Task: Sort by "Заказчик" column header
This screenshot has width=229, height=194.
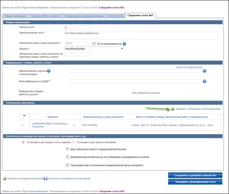Action: [53, 117]
